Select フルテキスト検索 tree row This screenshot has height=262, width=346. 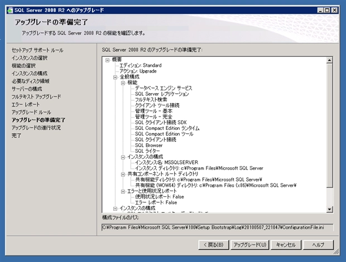(x=151, y=100)
